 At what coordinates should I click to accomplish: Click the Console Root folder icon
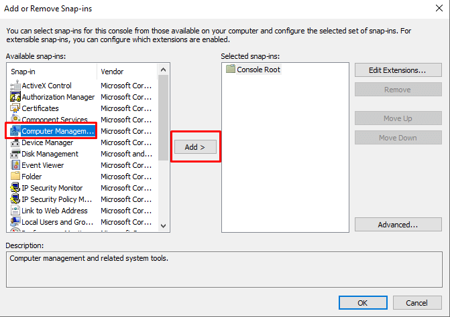coord(230,70)
